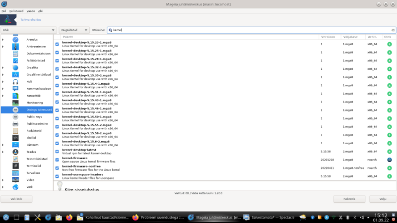Click the Terminalid category icon
Screen dimensions: 397x223
click(15, 166)
